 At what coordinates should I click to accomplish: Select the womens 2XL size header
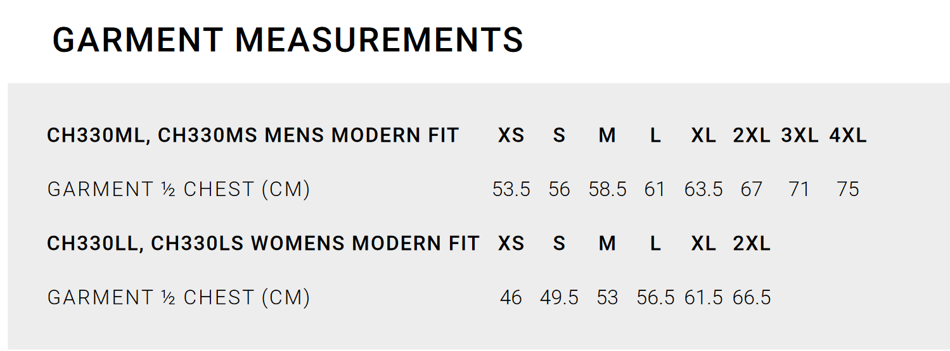[x=752, y=243]
